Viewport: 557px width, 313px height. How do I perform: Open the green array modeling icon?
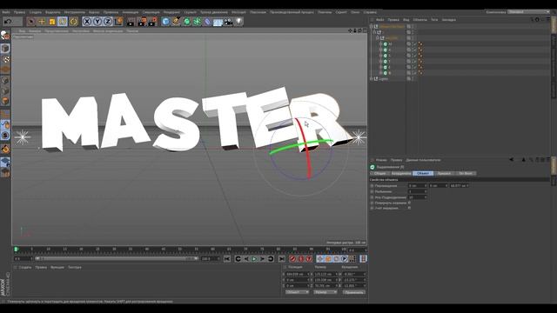pos(197,22)
